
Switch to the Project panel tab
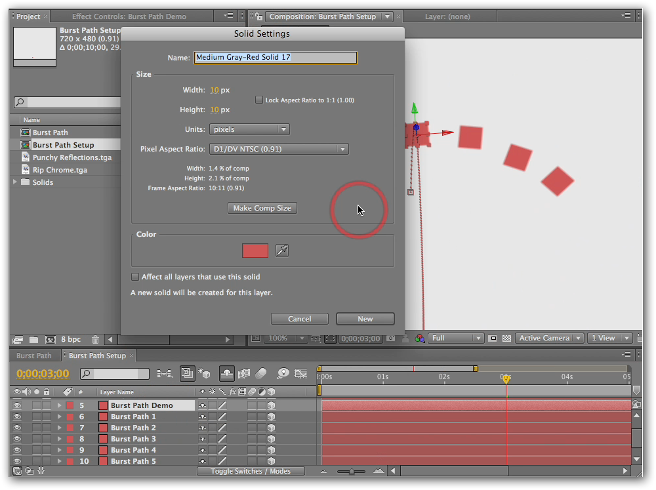click(28, 16)
